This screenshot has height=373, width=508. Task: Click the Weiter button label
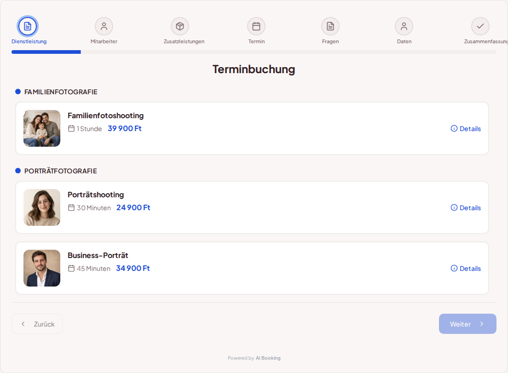tap(460, 324)
